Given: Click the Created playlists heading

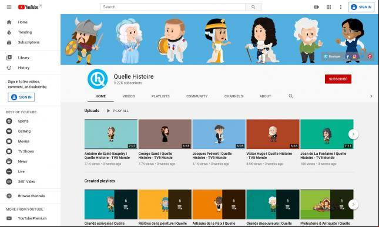Looking at the screenshot, I should tap(99, 181).
